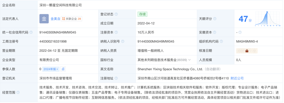
Task: Open the 附近公司 nearby companies link
Action: pyautogui.click(x=237, y=78)
